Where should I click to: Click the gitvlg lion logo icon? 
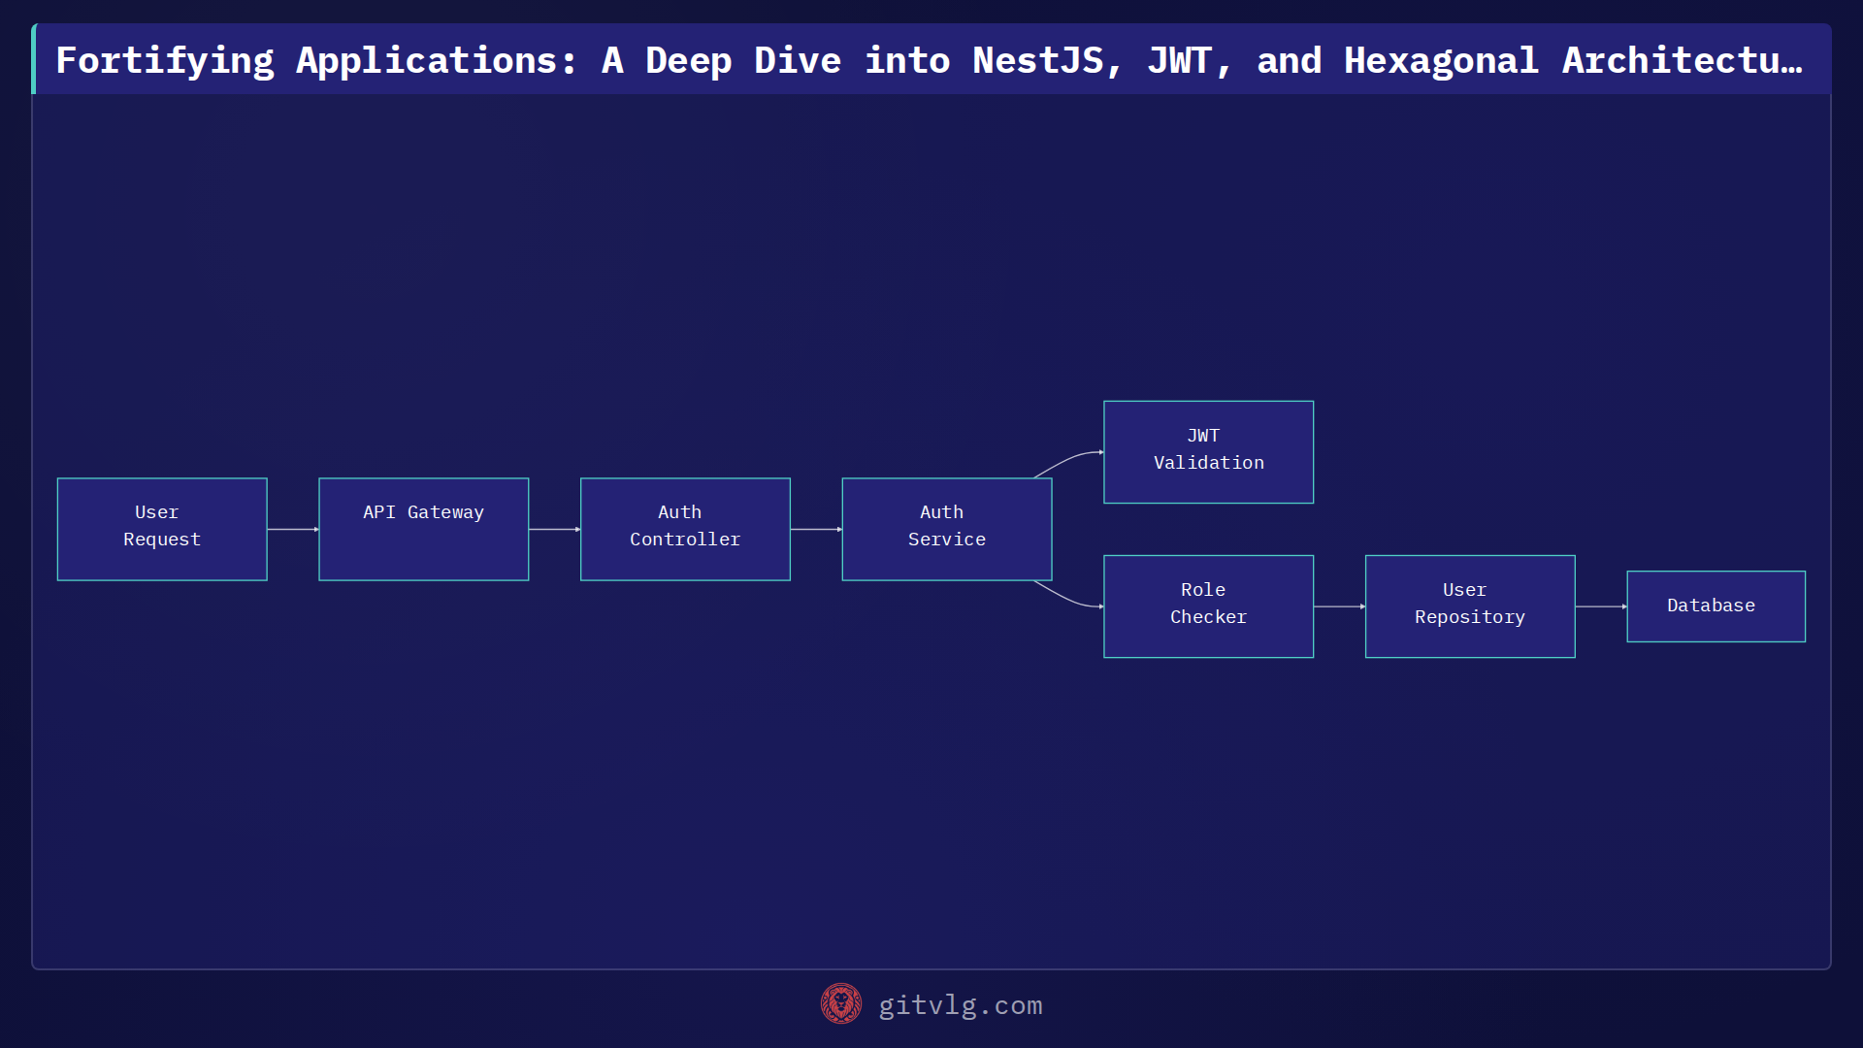pyautogui.click(x=841, y=1004)
